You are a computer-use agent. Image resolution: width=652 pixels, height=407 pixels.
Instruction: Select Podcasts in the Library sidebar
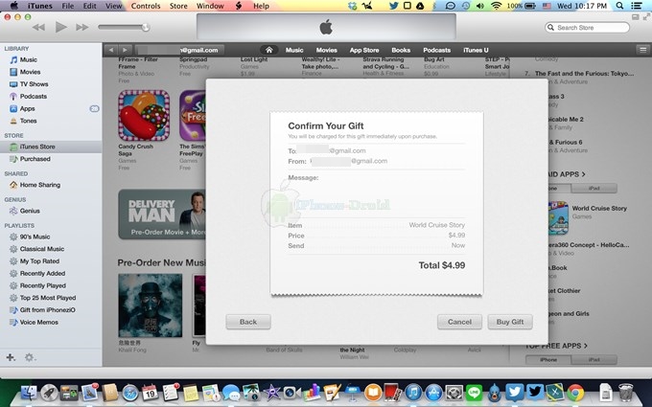(x=34, y=96)
